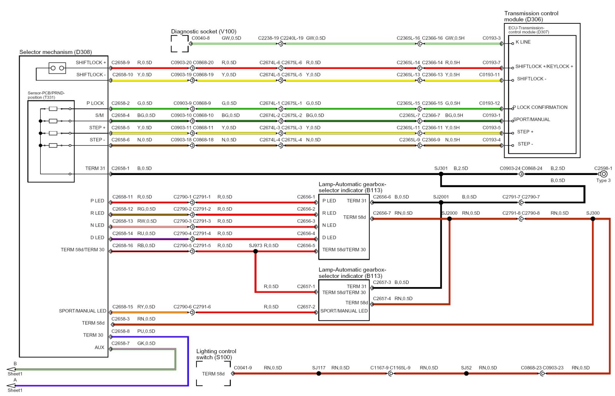
Task: Click the SJ2000 splice junction dot
Action: pyautogui.click(x=449, y=219)
